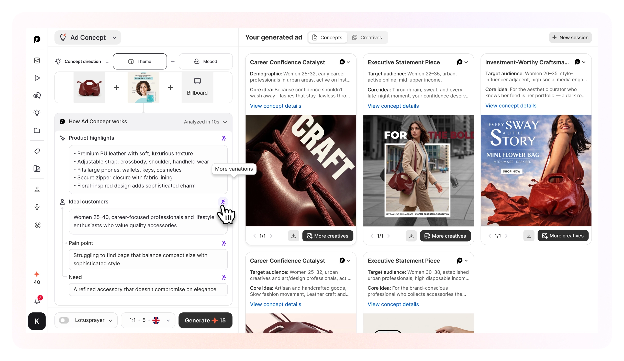Screen dimensions: 624x361
Task: Click More creatives on CRAFT card
Action: 328,236
